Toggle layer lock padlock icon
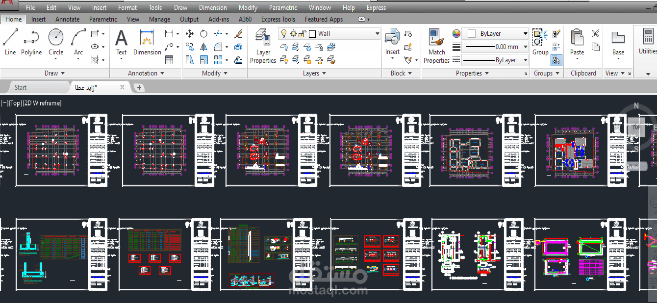This screenshot has width=657, height=303. coord(303,33)
